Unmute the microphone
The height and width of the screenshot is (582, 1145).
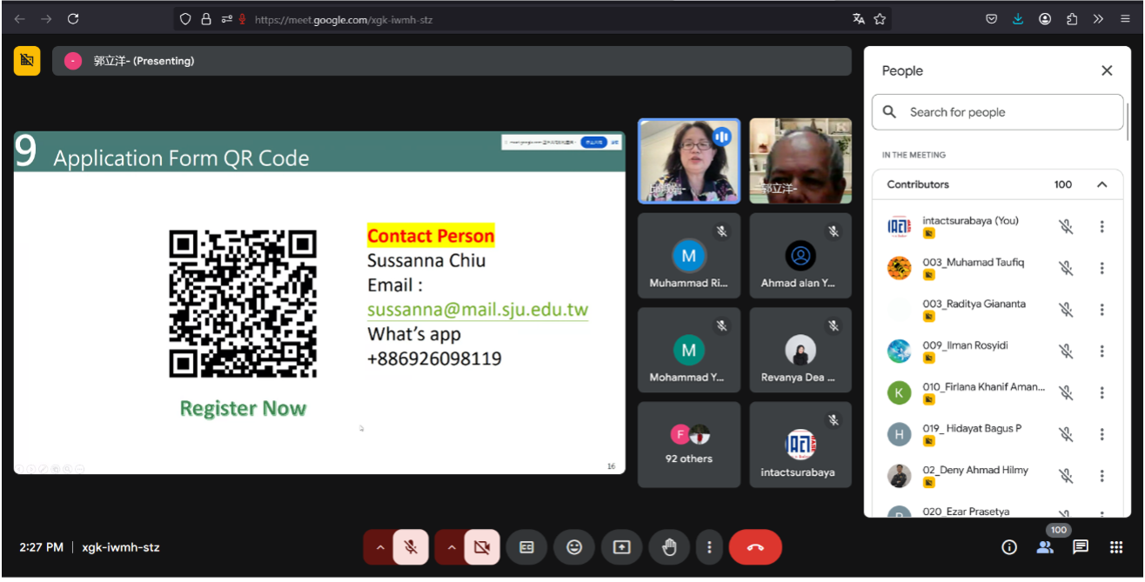pyautogui.click(x=411, y=547)
